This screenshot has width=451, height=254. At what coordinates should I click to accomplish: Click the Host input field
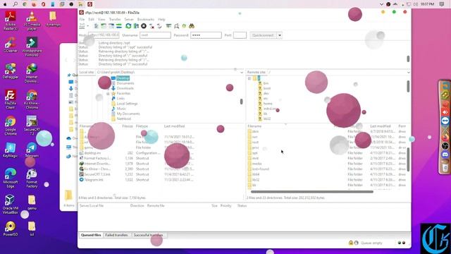tap(104, 35)
